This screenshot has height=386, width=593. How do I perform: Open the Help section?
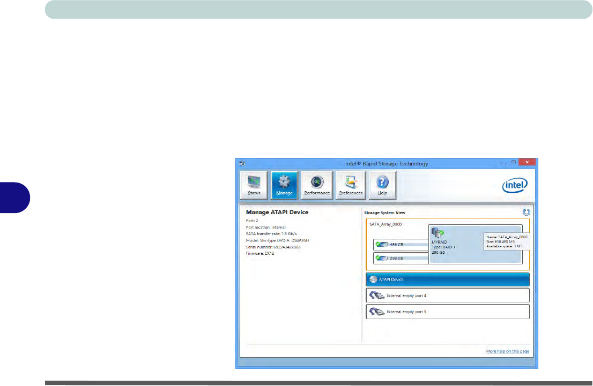(x=382, y=185)
